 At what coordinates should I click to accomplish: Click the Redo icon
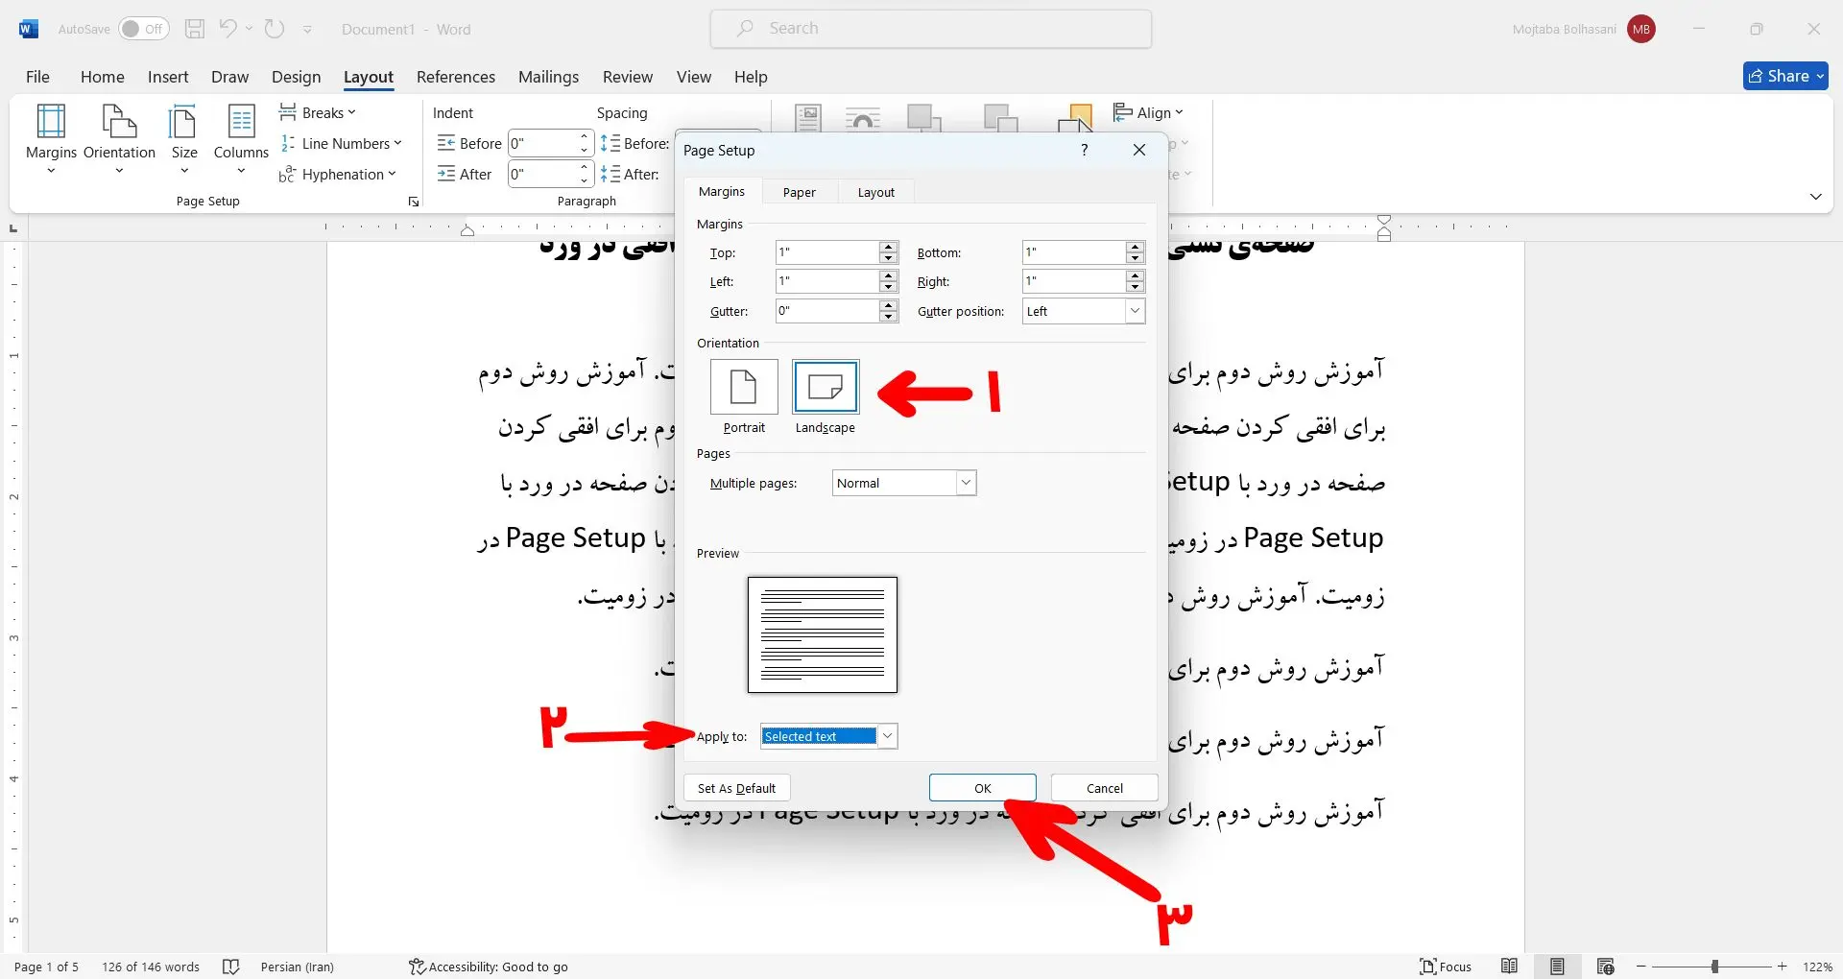click(275, 29)
